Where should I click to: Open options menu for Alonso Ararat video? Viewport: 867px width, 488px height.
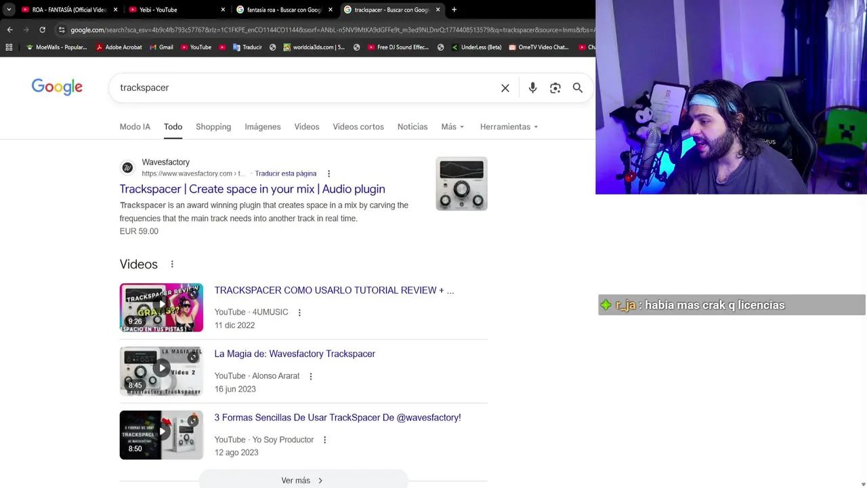[311, 376]
